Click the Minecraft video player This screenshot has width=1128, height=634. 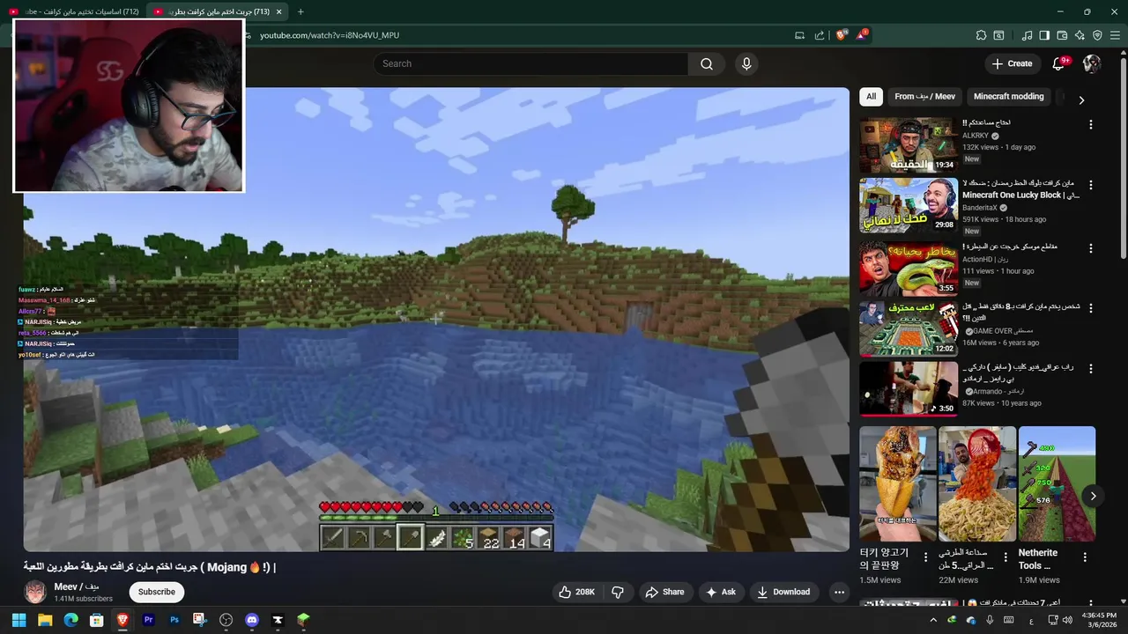pos(436,319)
